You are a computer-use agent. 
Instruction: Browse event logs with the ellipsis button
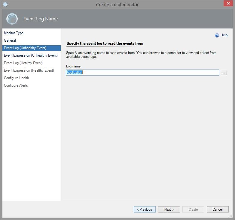pos(224,73)
